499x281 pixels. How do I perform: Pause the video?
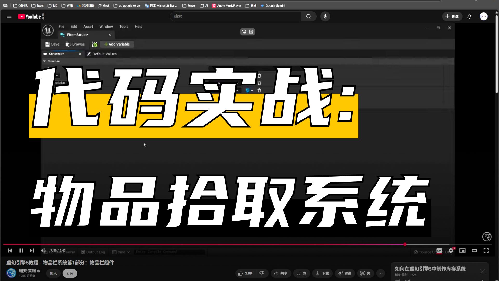(21, 251)
